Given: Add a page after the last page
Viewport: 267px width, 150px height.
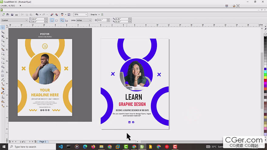Looking at the screenshot, I should (35, 142).
